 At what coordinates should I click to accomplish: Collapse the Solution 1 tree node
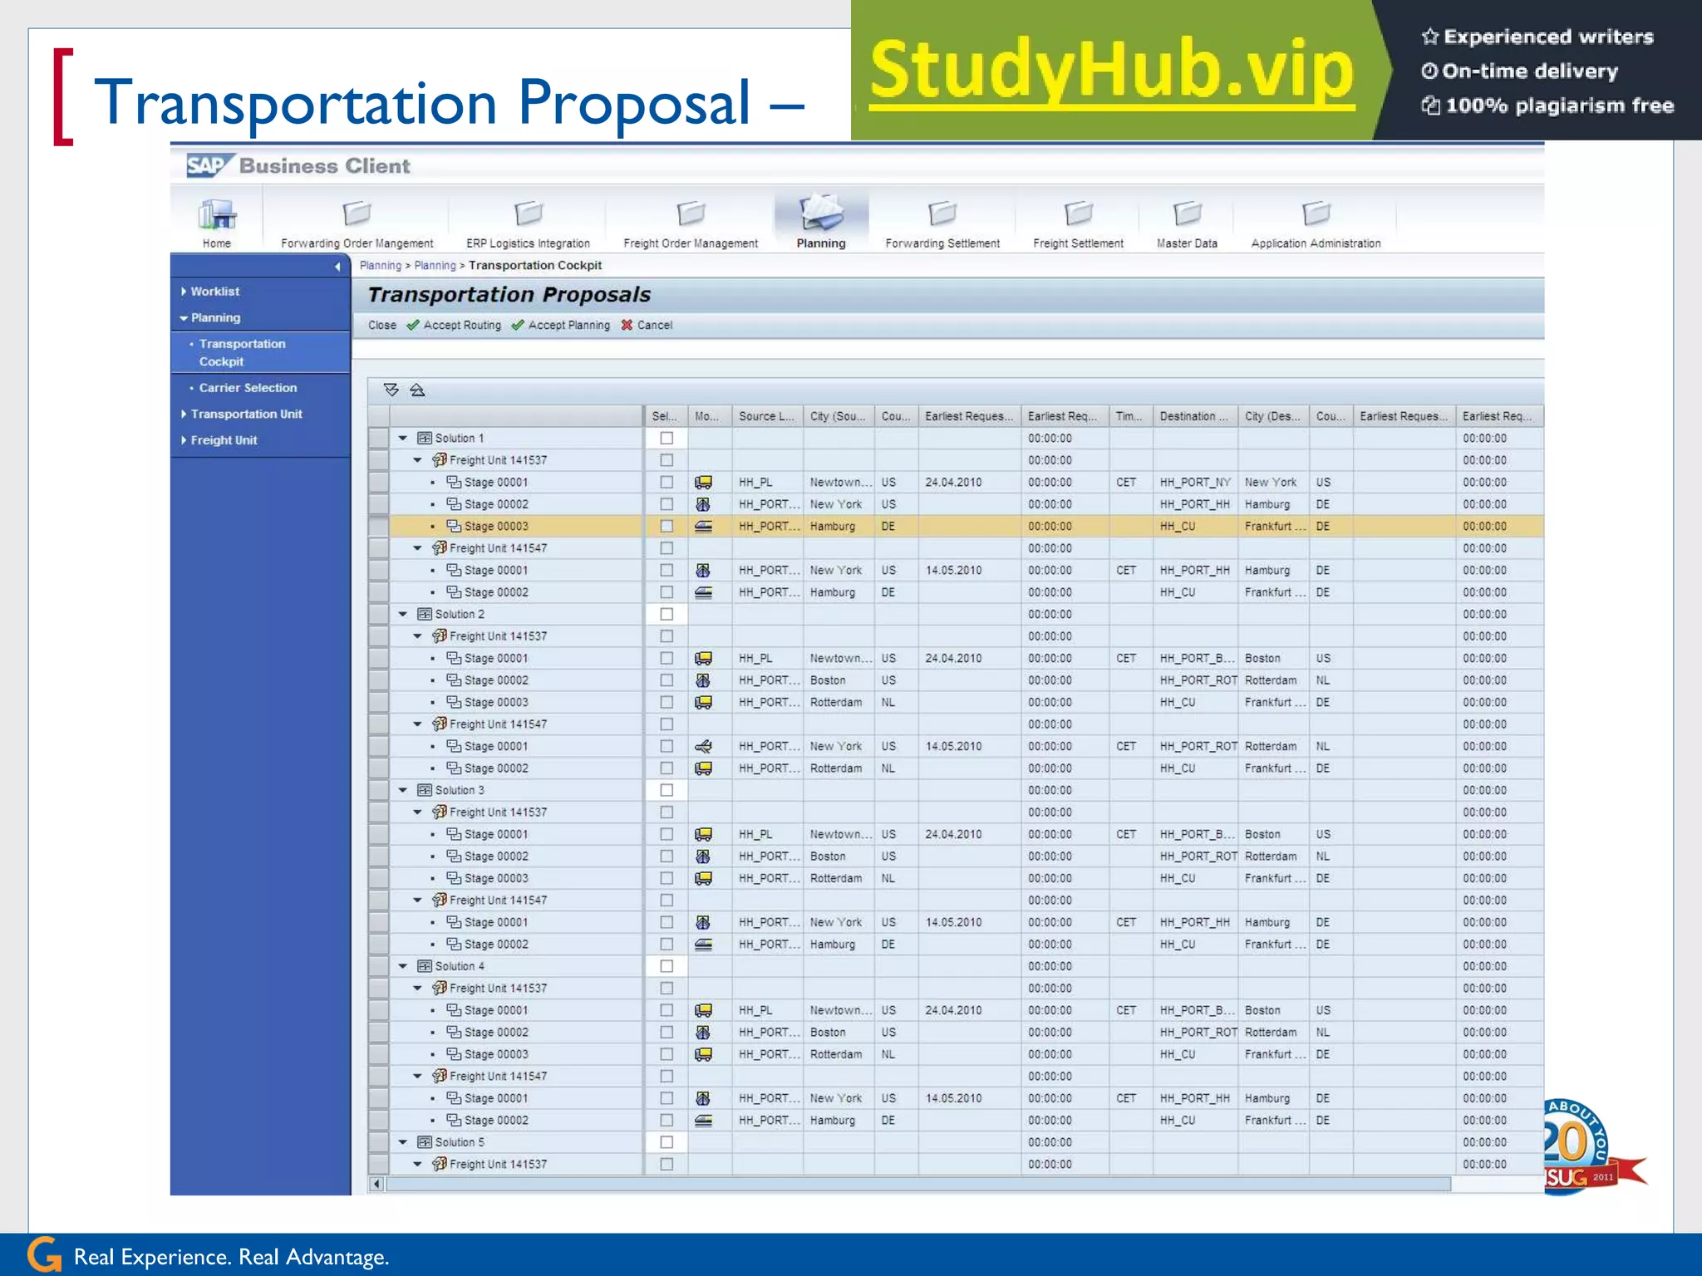coord(403,438)
